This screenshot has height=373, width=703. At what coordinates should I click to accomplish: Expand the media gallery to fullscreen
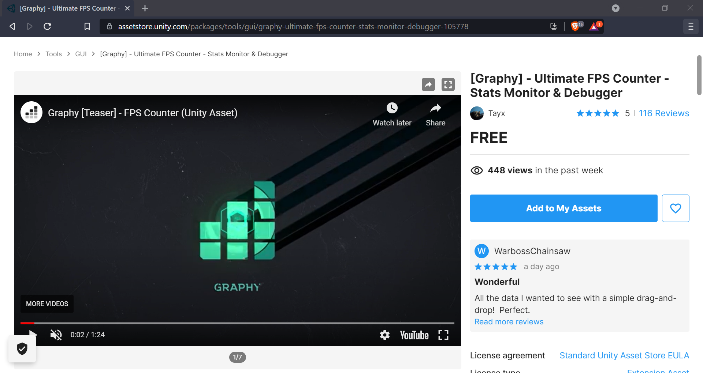click(448, 84)
